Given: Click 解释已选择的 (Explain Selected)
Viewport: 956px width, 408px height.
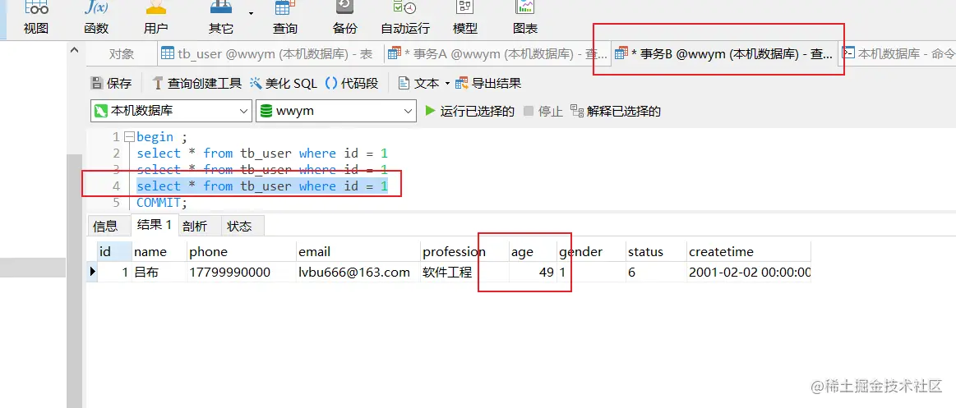Looking at the screenshot, I should pyautogui.click(x=616, y=111).
